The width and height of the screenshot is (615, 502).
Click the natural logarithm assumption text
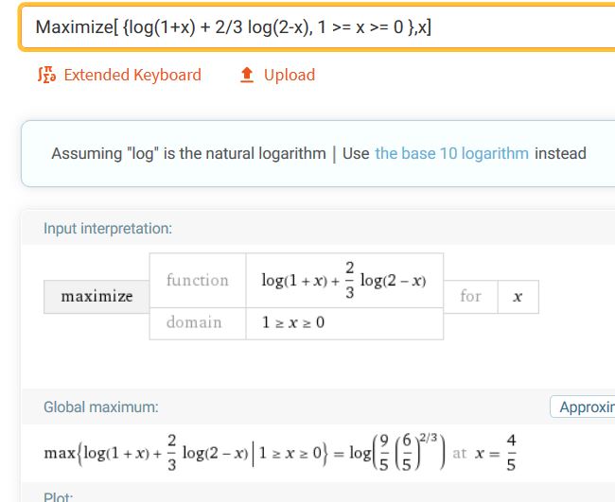pos(187,153)
